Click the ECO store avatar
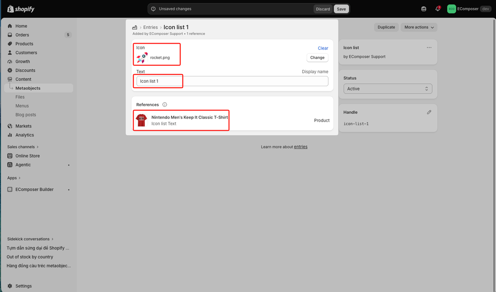Image resolution: width=496 pixels, height=292 pixels. pyautogui.click(x=451, y=9)
